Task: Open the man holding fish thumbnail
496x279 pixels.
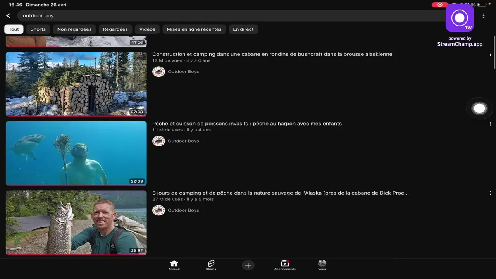Action: pyautogui.click(x=76, y=223)
